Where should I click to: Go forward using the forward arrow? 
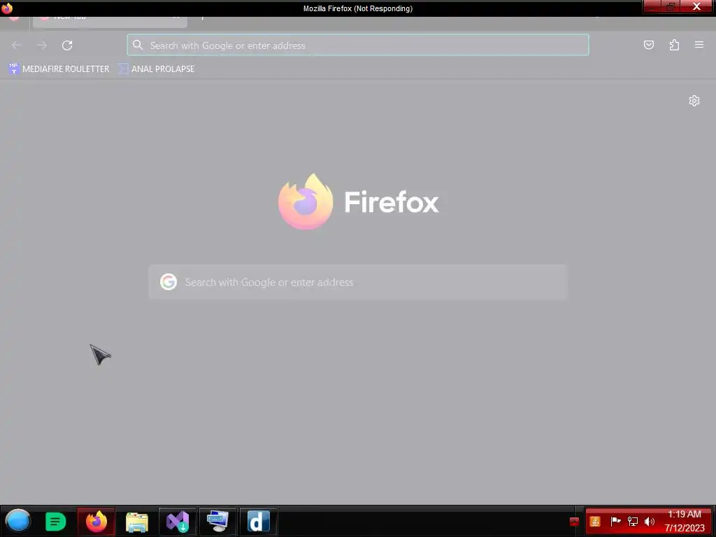pyautogui.click(x=42, y=45)
